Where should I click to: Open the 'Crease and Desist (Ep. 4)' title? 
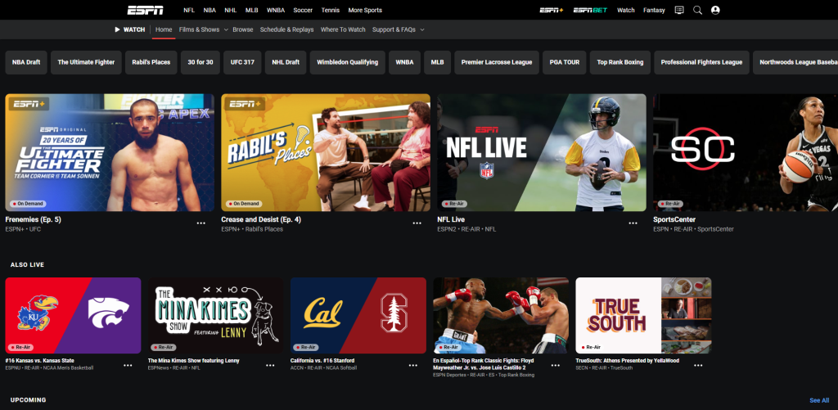click(x=261, y=219)
